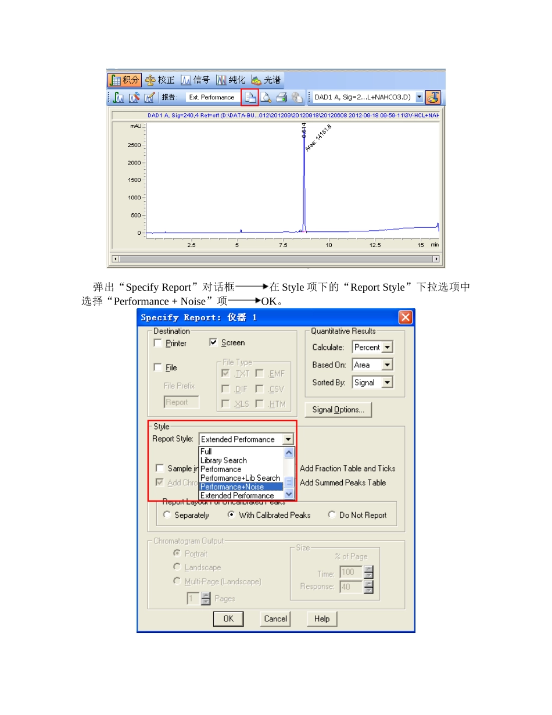Select the Do Not Report radio option
The width and height of the screenshot is (552, 715).
(332, 515)
